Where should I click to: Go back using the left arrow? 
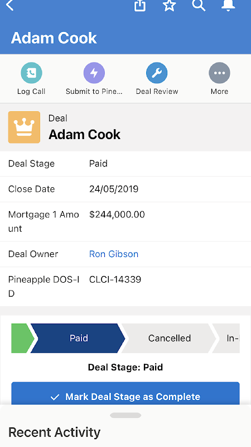click(9, 5)
